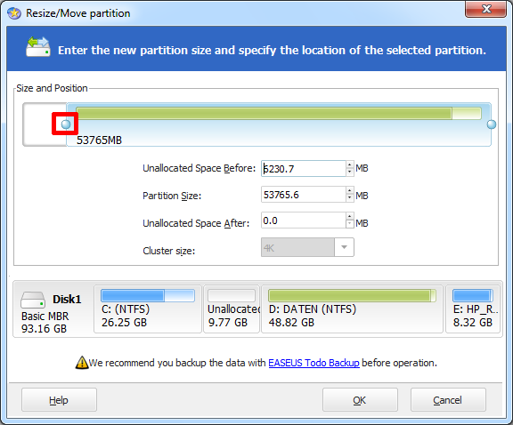Click the Disk1 drive icon

click(33, 301)
